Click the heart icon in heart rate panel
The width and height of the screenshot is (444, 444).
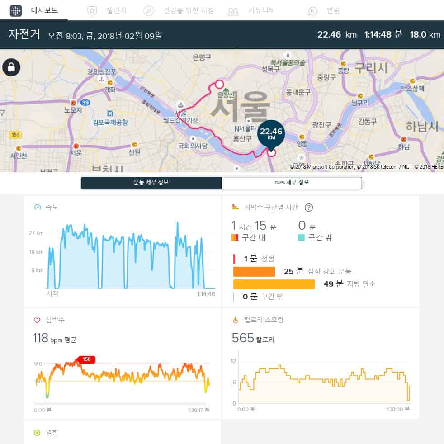pos(37,320)
